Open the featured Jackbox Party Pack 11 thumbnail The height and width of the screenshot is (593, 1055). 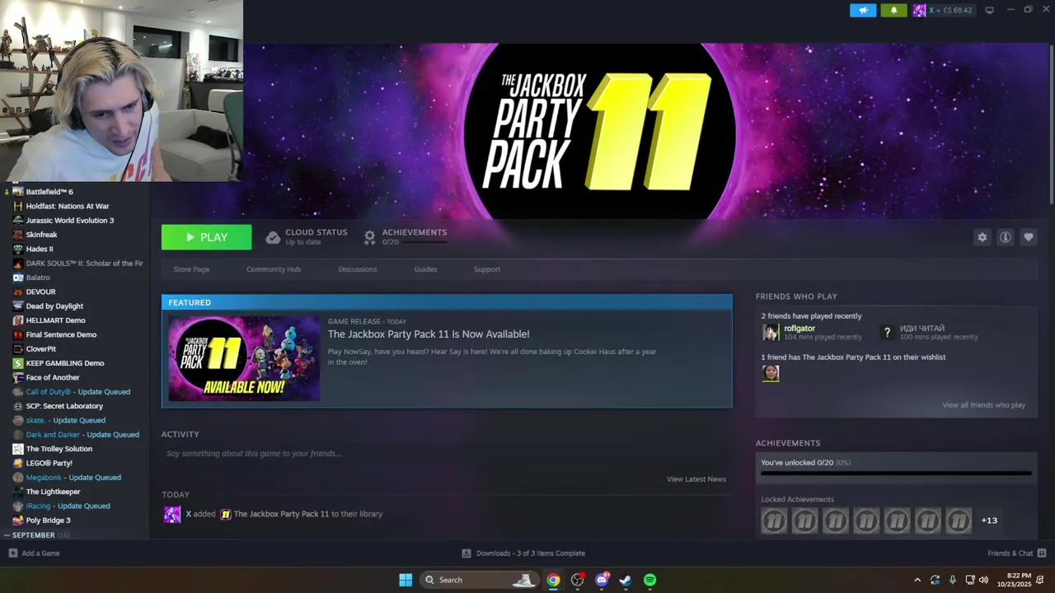click(244, 358)
